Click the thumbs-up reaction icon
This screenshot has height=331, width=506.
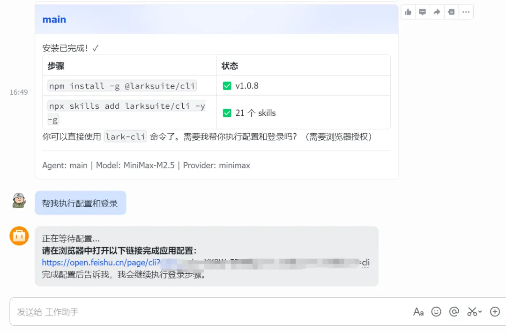408,12
